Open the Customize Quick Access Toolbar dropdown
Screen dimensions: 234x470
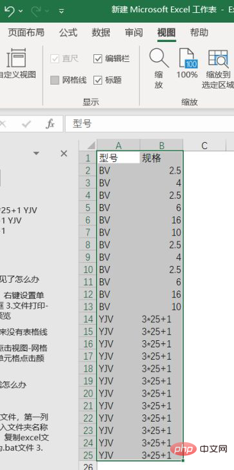(61, 11)
